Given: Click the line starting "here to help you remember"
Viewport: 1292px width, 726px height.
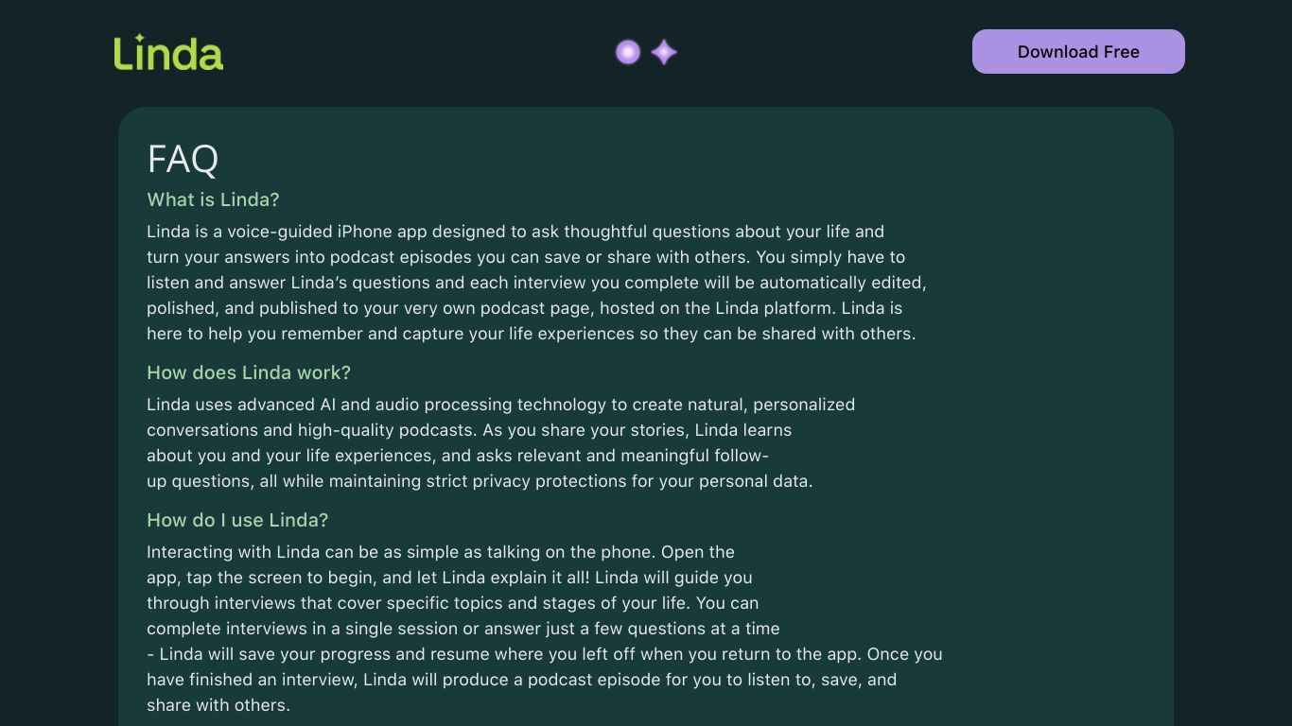Looking at the screenshot, I should [531, 334].
